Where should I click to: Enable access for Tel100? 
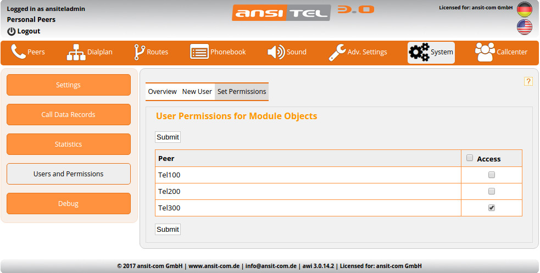(492, 175)
